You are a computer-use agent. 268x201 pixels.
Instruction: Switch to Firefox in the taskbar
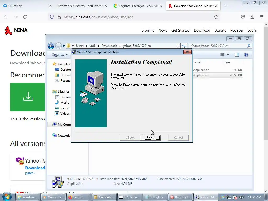(x=79, y=197)
